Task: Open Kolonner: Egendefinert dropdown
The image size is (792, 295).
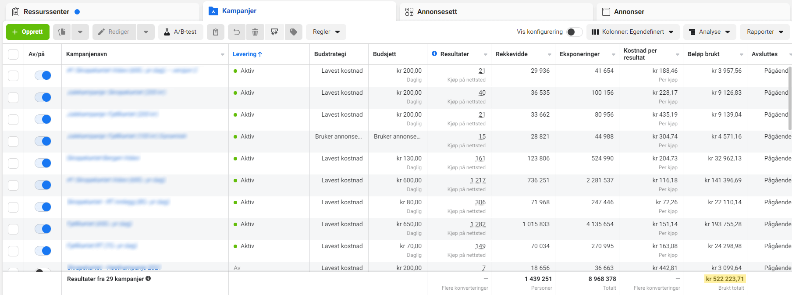Action: coord(633,32)
